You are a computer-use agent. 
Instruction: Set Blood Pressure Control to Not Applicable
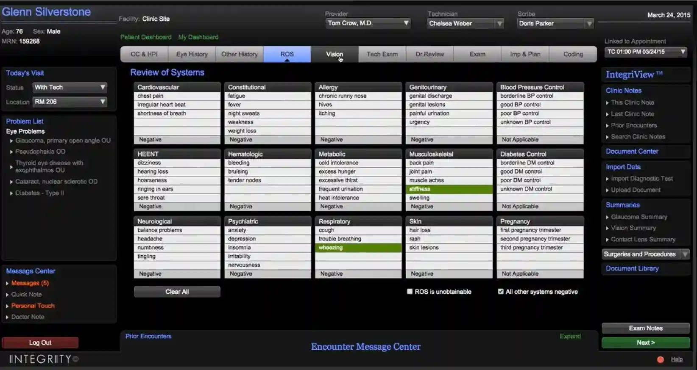pos(540,140)
